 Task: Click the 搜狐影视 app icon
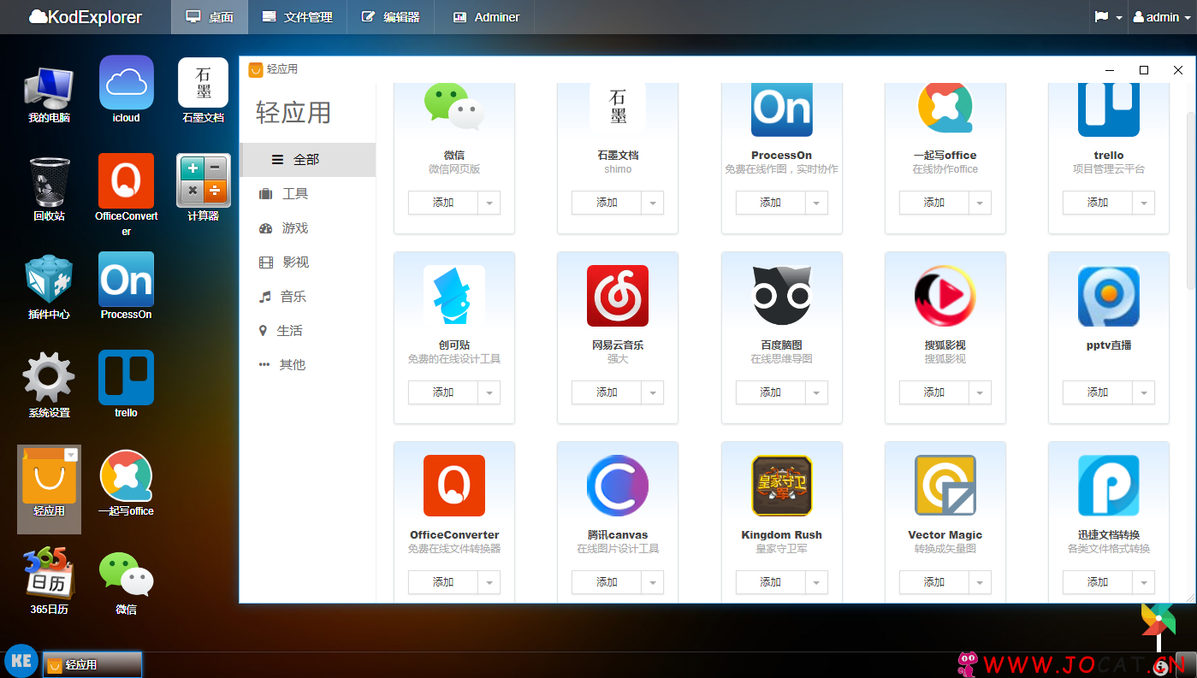coord(945,296)
